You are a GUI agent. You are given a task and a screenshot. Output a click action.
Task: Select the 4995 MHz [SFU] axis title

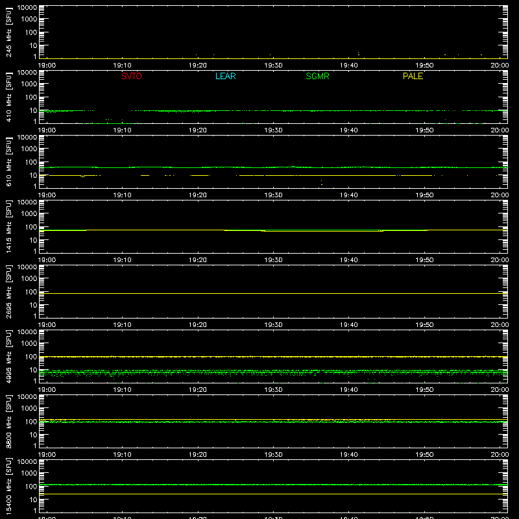[8, 356]
